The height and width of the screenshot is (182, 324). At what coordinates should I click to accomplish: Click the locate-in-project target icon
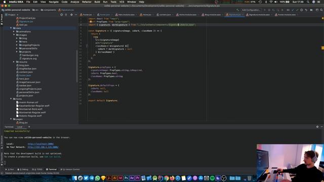[61, 15]
